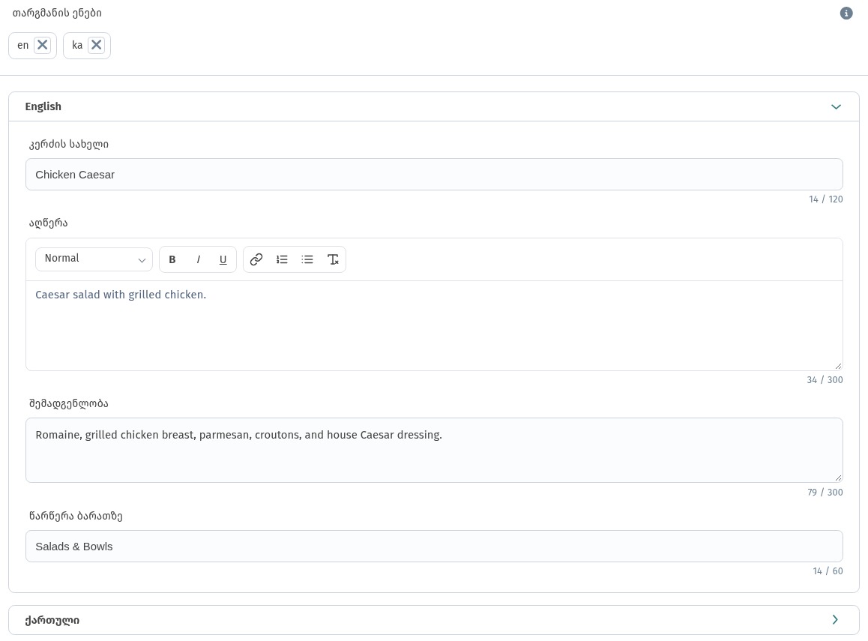Apply bulleted list formatting

307,259
